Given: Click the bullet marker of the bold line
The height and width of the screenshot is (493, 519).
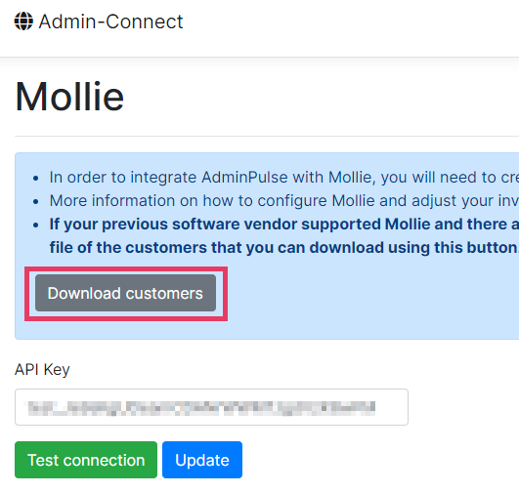Looking at the screenshot, I should (36, 226).
